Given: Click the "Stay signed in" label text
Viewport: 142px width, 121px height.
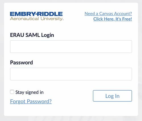Looking at the screenshot, I should (30, 92).
